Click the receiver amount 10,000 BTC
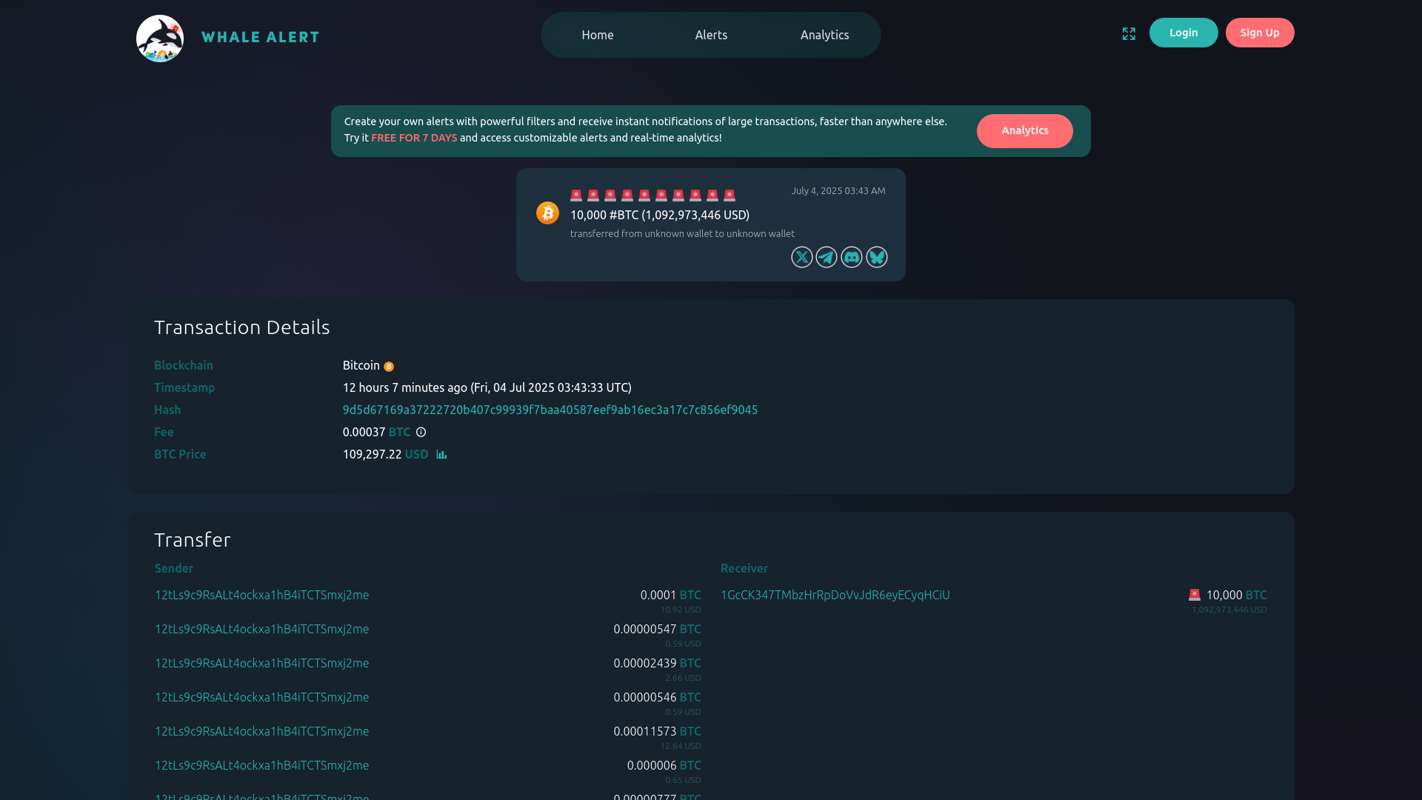This screenshot has width=1422, height=800. pyautogui.click(x=1237, y=595)
